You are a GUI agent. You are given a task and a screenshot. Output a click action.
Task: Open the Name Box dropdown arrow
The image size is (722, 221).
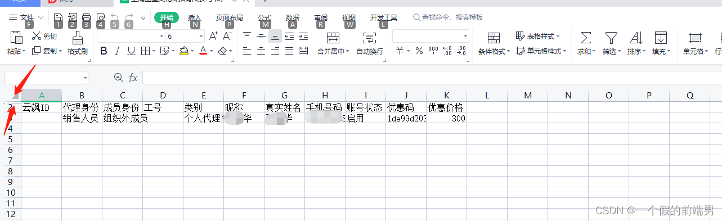(85, 77)
